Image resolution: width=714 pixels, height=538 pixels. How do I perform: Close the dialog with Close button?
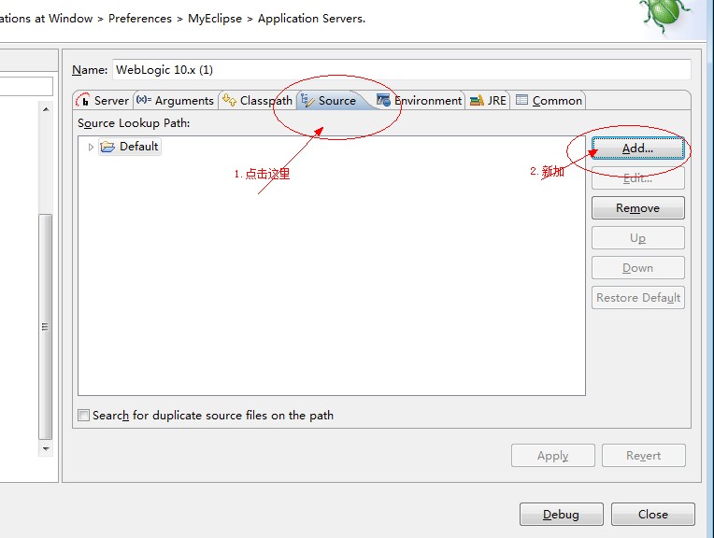[653, 515]
